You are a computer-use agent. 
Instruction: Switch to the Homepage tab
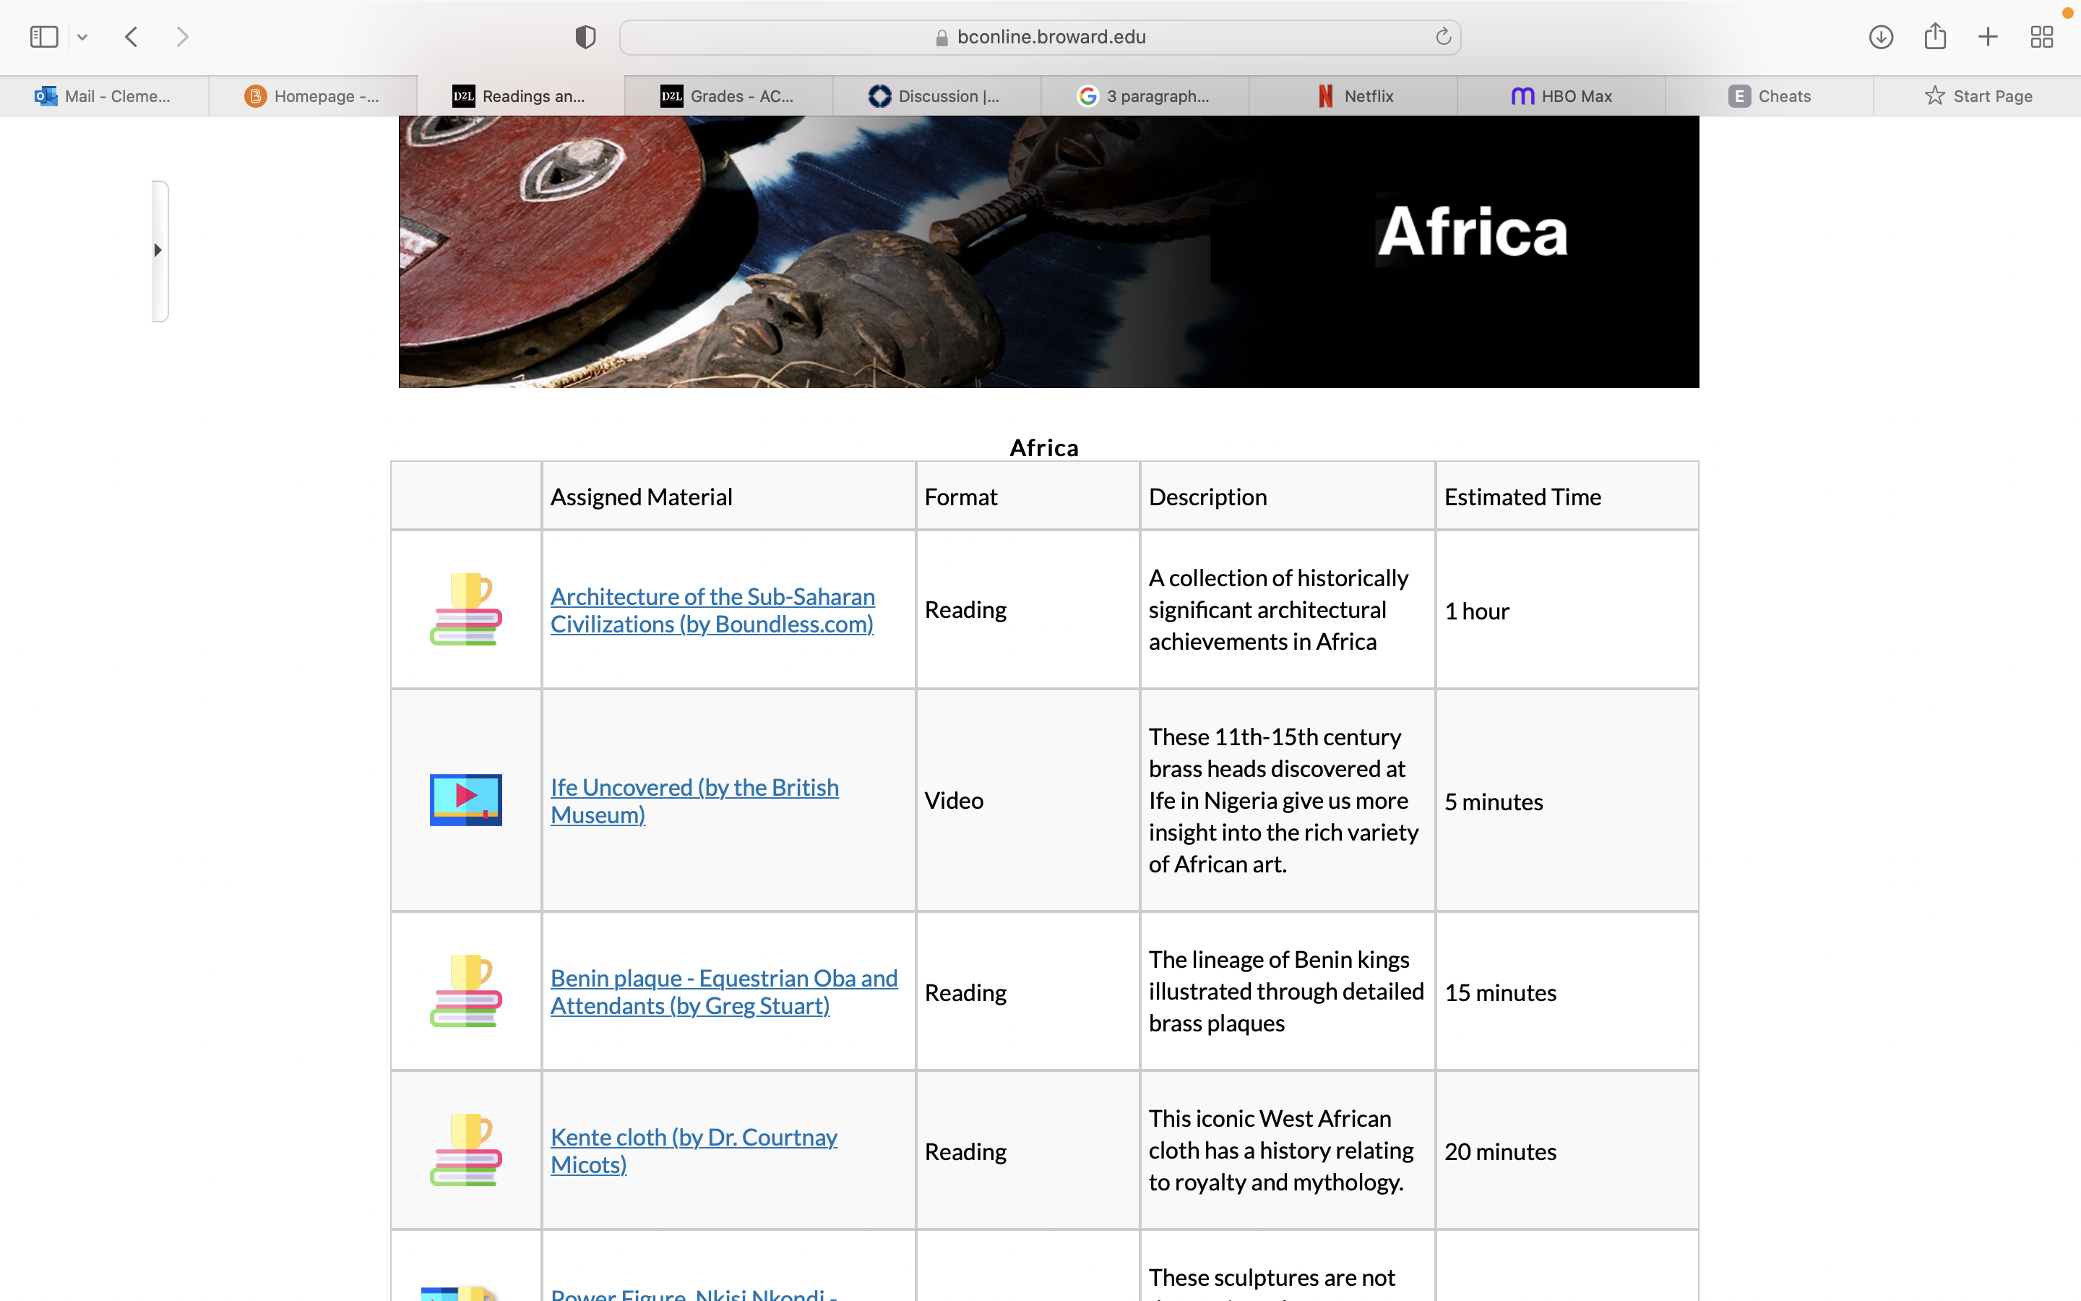(312, 96)
